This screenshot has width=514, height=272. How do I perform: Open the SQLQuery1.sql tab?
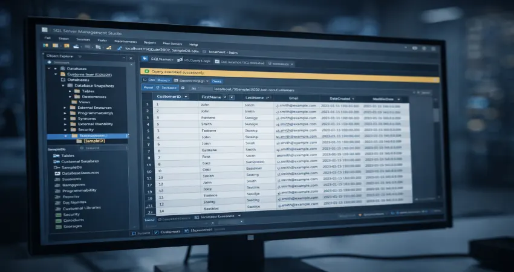[x=194, y=60]
